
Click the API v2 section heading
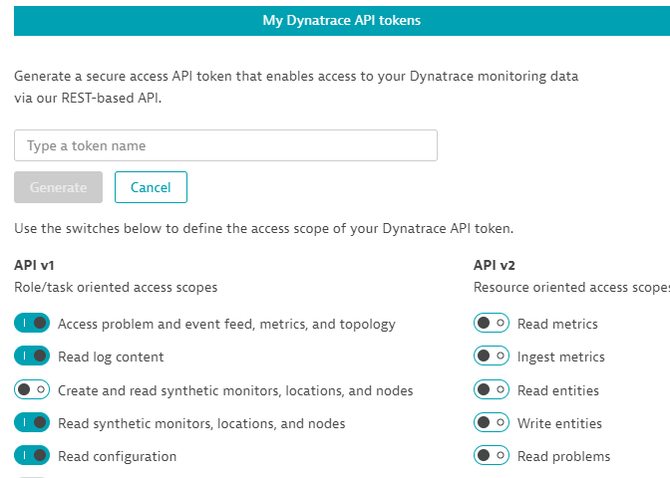tap(494, 266)
